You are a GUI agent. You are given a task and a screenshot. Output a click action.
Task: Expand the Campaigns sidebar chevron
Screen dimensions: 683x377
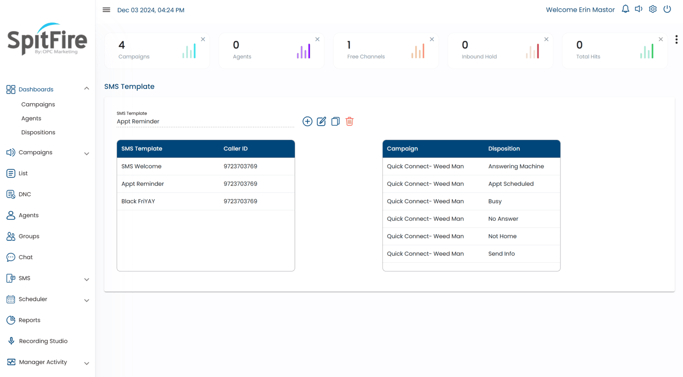coord(87,154)
